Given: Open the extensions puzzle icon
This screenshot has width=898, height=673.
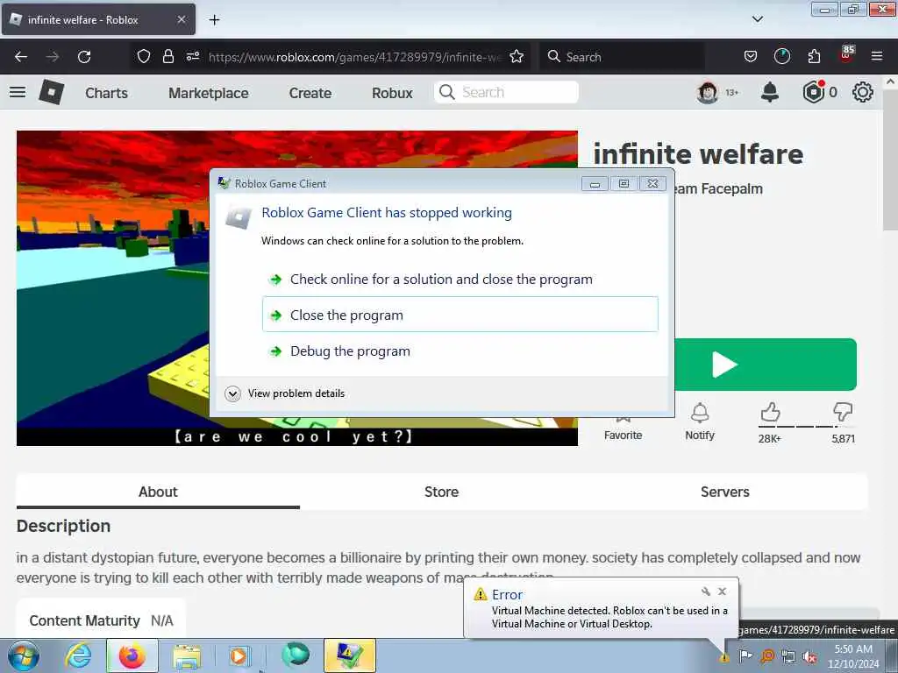Looking at the screenshot, I should [814, 56].
